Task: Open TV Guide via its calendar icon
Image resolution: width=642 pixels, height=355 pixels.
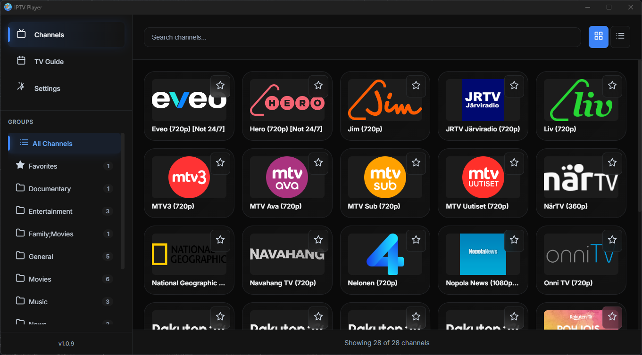Action: coord(20,61)
